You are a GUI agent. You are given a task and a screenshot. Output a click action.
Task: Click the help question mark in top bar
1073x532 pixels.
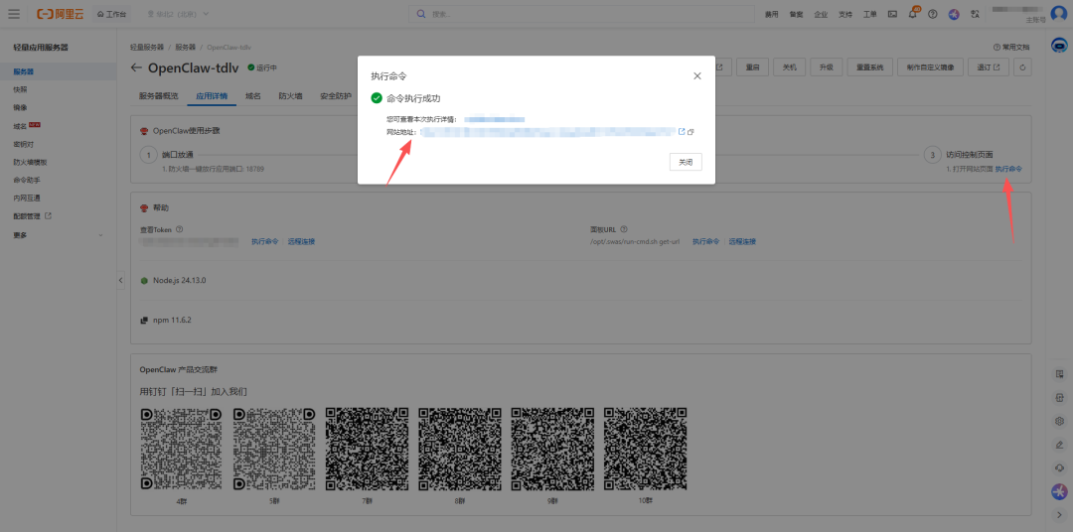click(x=932, y=14)
